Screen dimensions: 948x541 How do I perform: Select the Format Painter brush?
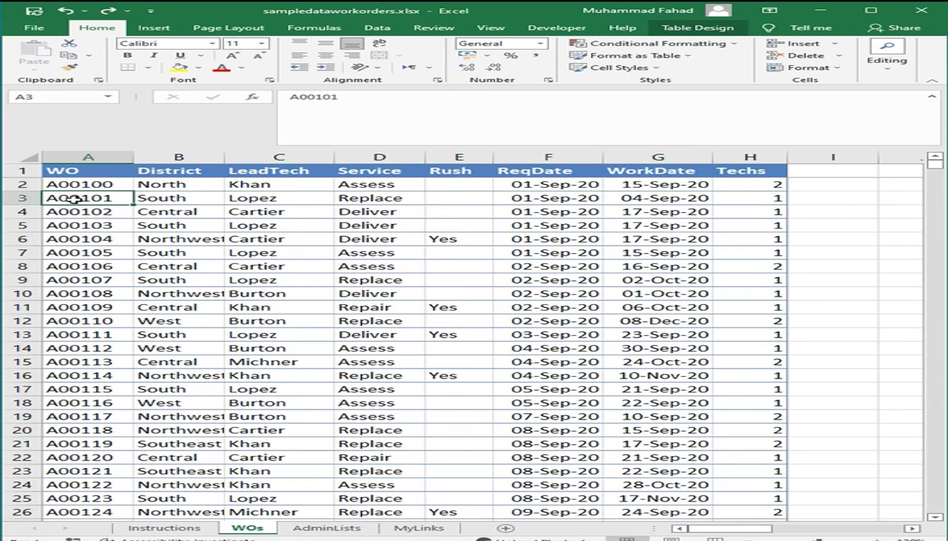point(69,67)
